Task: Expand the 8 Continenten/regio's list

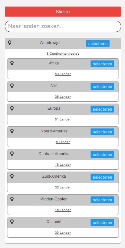Action: (x=63, y=54)
